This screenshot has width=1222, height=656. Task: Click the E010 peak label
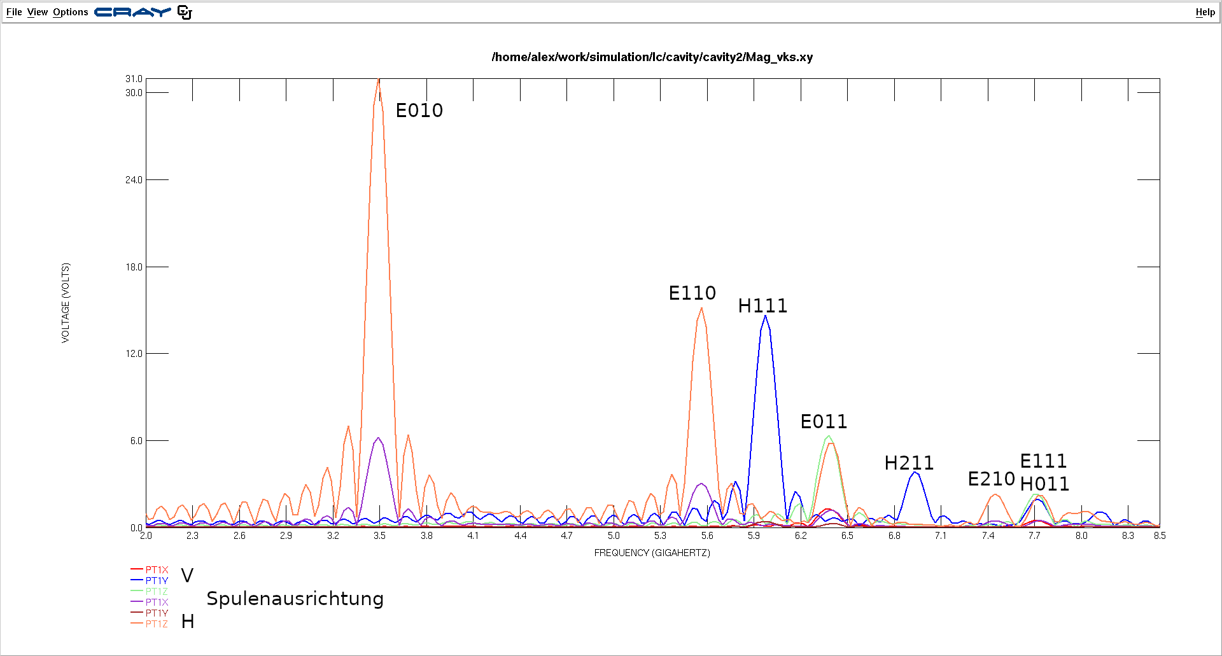pos(419,111)
